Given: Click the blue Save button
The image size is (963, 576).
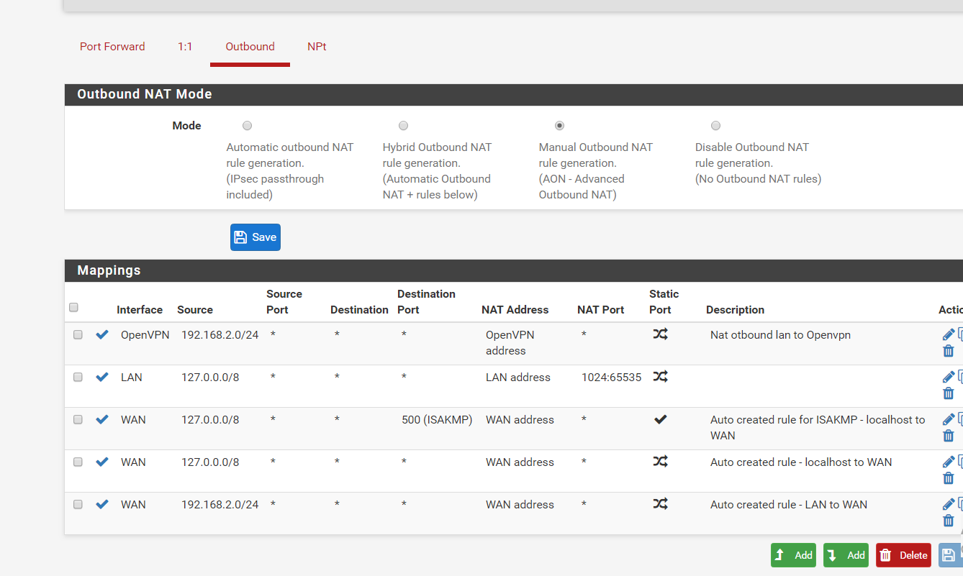Looking at the screenshot, I should click(x=256, y=237).
